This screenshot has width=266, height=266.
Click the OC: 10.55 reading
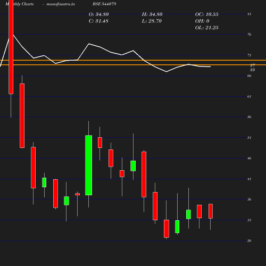point(206,14)
